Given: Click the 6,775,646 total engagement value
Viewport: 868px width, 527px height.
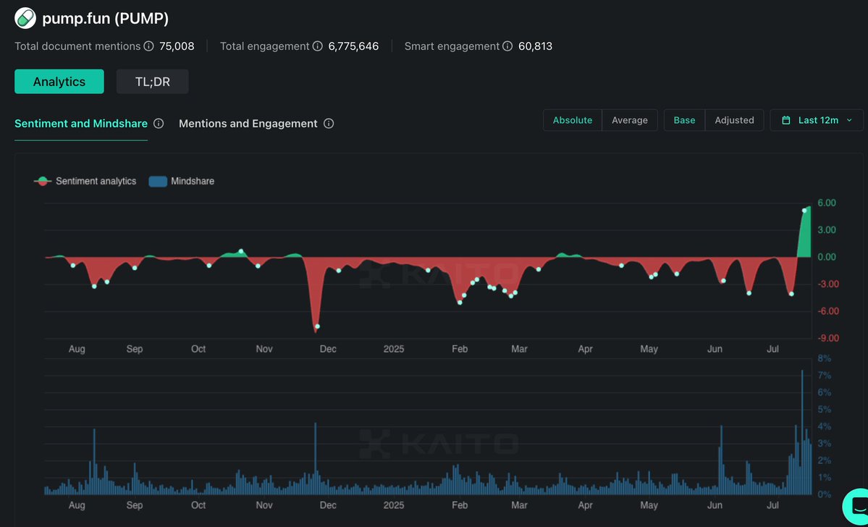Looking at the screenshot, I should (354, 46).
